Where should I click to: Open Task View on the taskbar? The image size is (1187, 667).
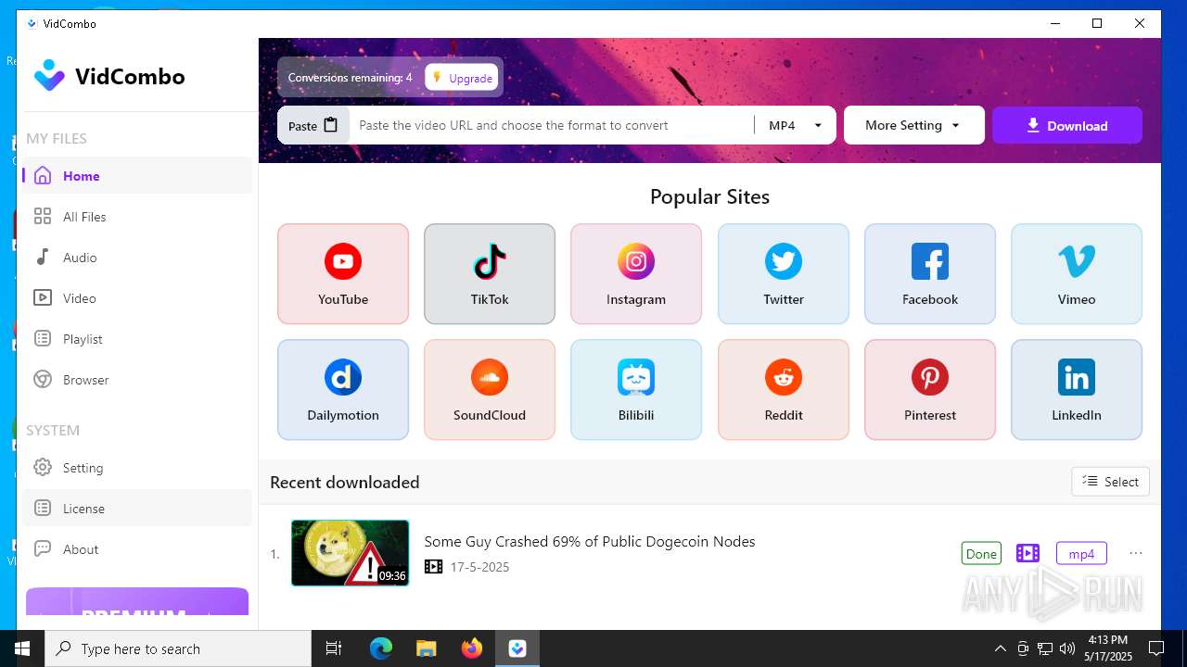pyautogui.click(x=334, y=648)
